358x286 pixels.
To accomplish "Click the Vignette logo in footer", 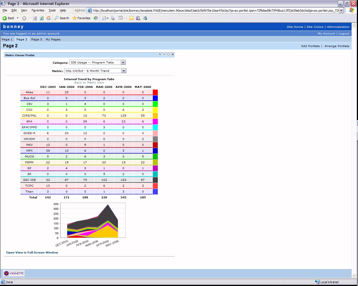I will (14, 273).
